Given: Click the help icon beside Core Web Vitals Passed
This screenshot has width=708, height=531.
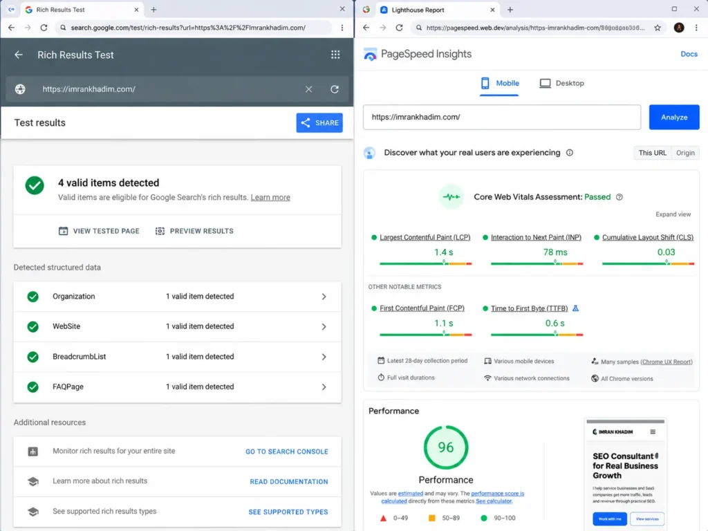Looking at the screenshot, I should (619, 197).
